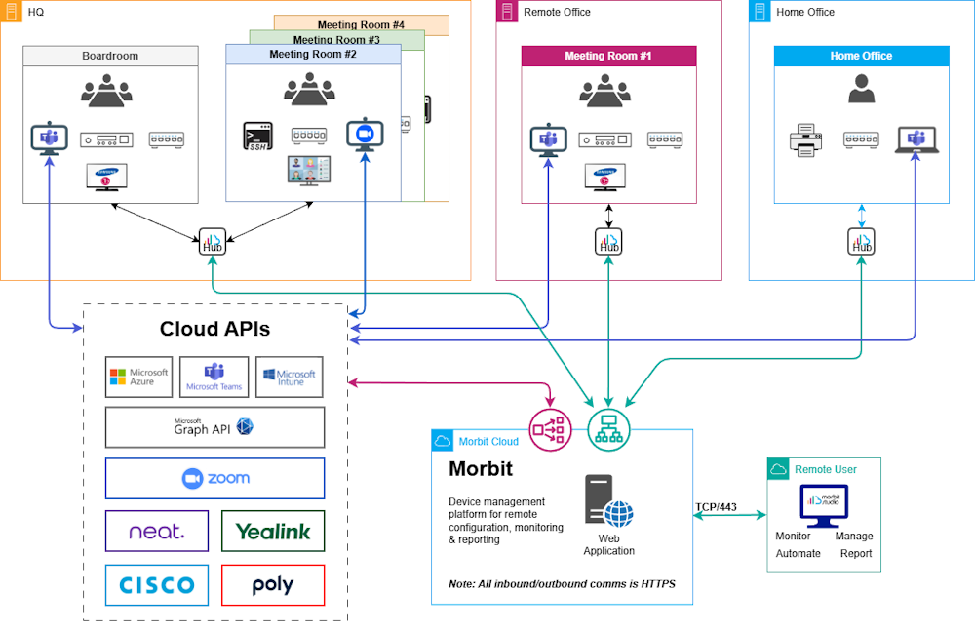Viewport: 975px width, 636px height.
Task: Click the Microsoft Intune box
Action: point(290,378)
